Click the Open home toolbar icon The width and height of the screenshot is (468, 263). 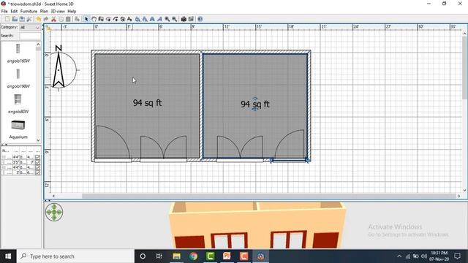[15, 19]
